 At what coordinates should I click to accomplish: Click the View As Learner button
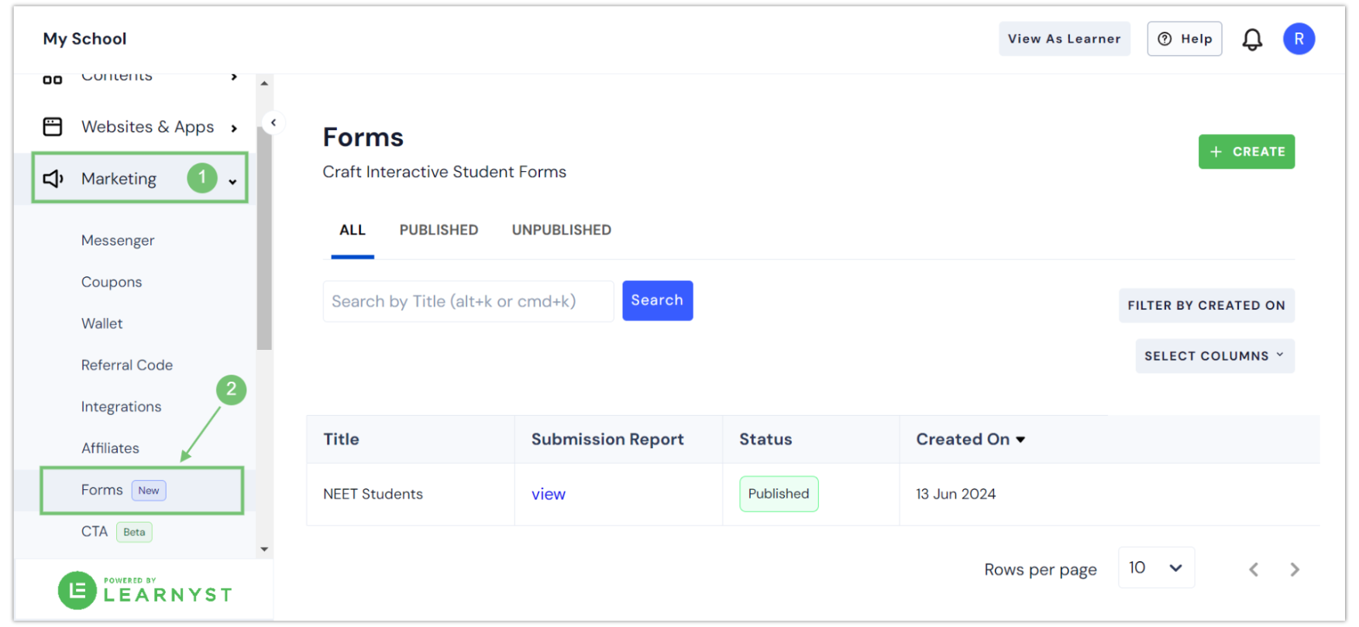pyautogui.click(x=1064, y=38)
